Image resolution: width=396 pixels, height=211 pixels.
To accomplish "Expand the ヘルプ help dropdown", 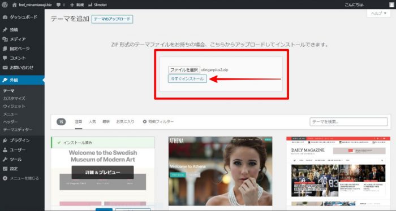I will pyautogui.click(x=378, y=14).
